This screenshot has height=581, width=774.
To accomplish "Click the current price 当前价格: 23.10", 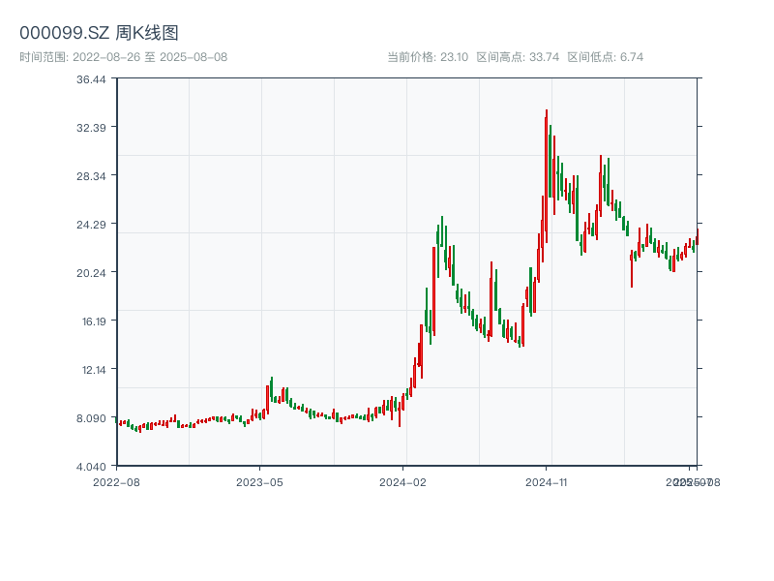I will pos(428,57).
